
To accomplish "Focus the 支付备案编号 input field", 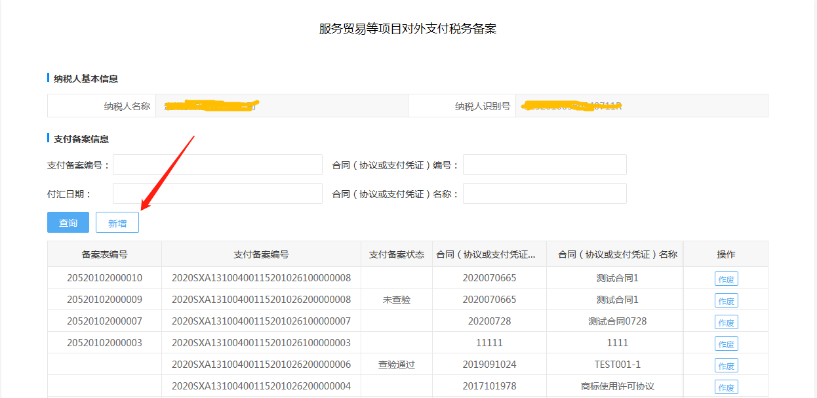I will (x=217, y=165).
